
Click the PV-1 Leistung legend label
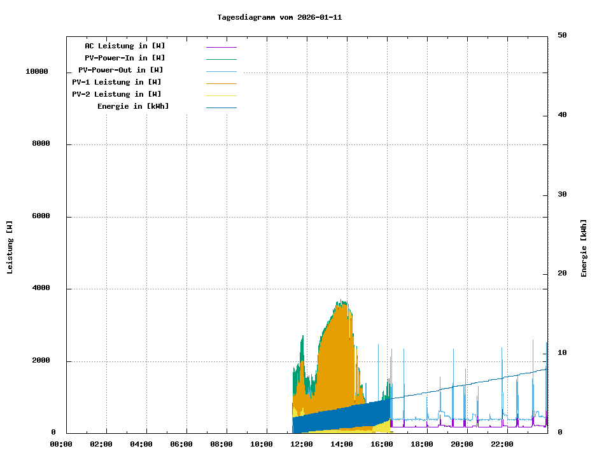click(116, 82)
